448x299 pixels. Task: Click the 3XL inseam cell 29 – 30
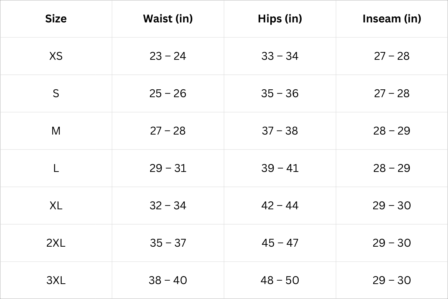(x=392, y=280)
